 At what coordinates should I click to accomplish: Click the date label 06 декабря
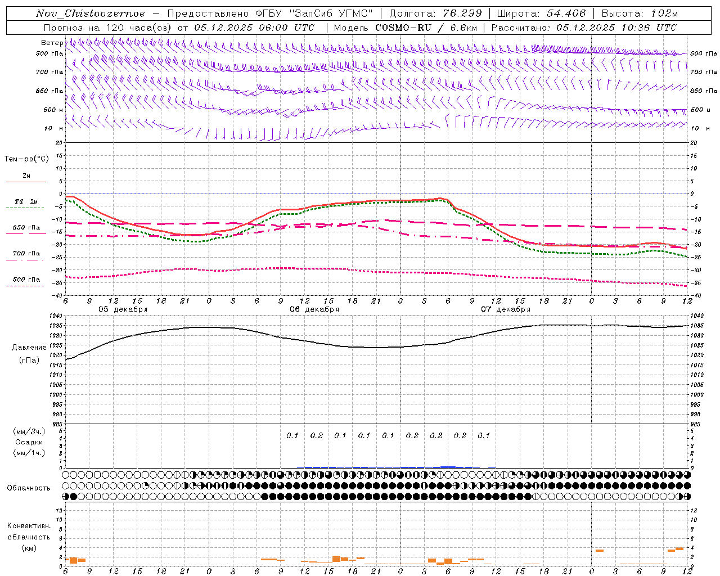tap(314, 309)
